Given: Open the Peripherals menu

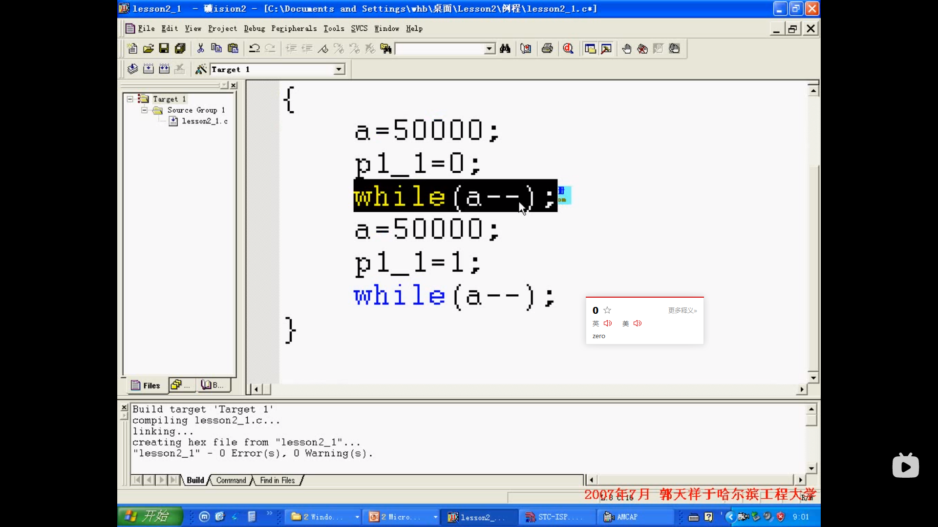Looking at the screenshot, I should (x=294, y=29).
